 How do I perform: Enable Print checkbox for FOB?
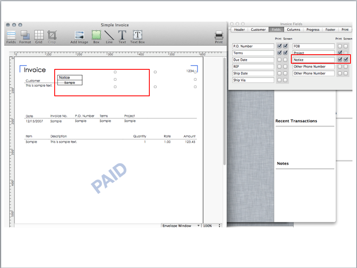coord(340,46)
